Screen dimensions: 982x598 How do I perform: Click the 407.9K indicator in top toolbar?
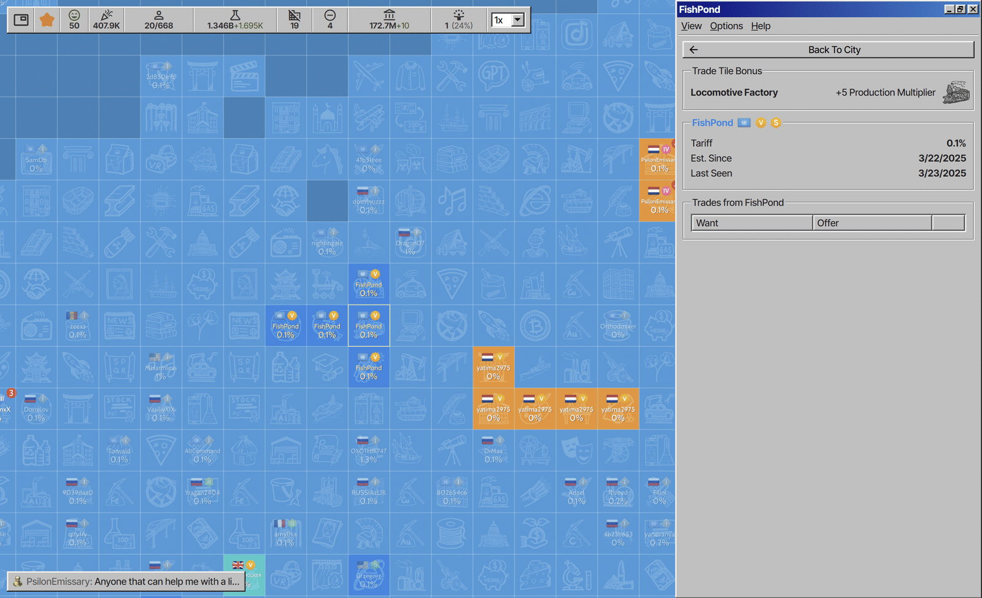coord(106,20)
